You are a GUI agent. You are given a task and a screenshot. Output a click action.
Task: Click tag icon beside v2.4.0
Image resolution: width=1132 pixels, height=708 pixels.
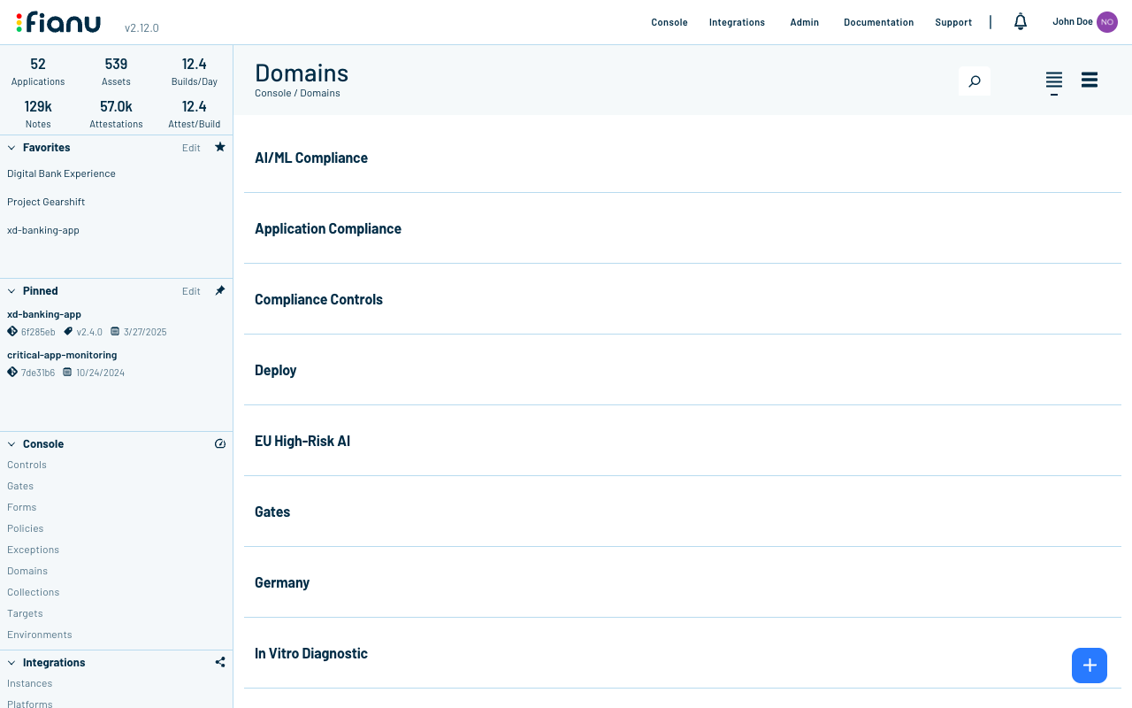[x=68, y=331]
